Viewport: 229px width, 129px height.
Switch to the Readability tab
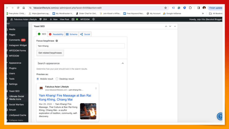(56, 34)
